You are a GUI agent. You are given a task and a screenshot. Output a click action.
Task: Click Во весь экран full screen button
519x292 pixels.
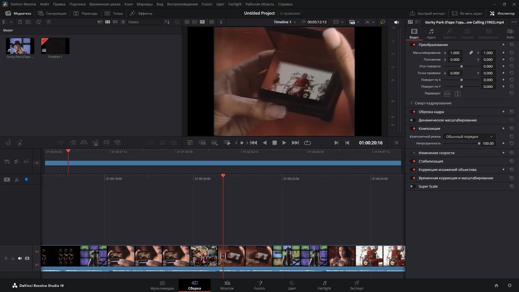467,13
